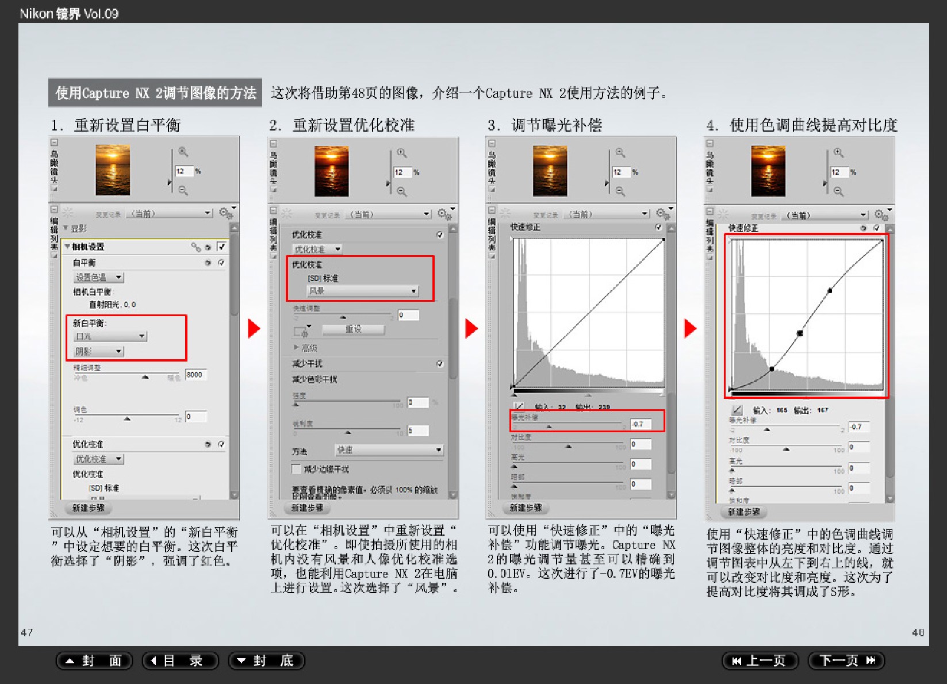Image resolution: width=947 pixels, height=684 pixels.
Task: Collapse the 相机设置 section triangle
Action: pos(67,247)
